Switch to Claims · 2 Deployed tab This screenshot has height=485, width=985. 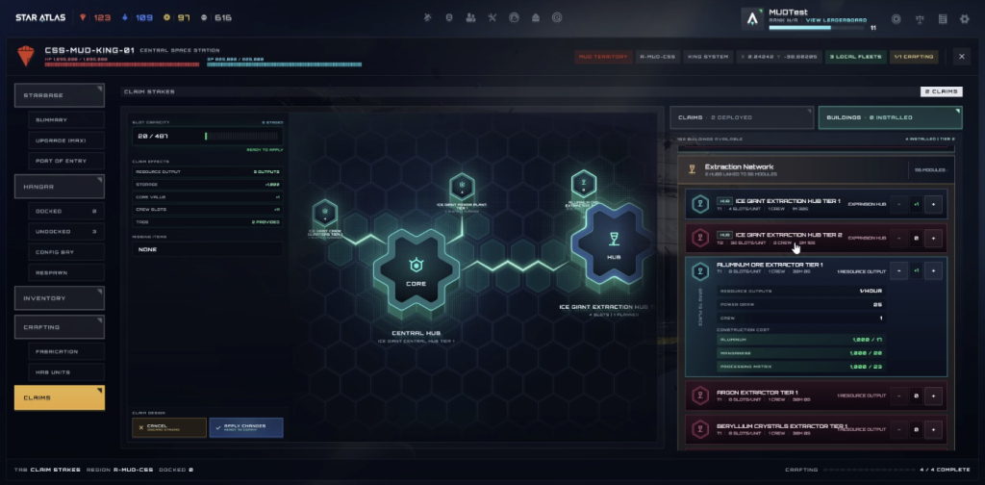(x=742, y=117)
